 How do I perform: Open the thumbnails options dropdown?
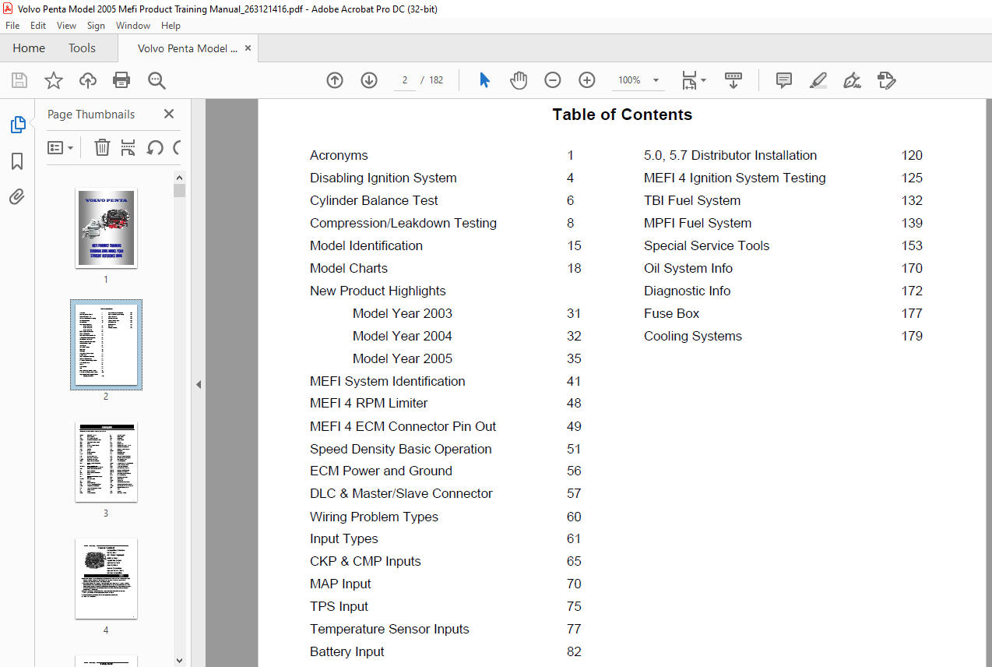coord(60,147)
